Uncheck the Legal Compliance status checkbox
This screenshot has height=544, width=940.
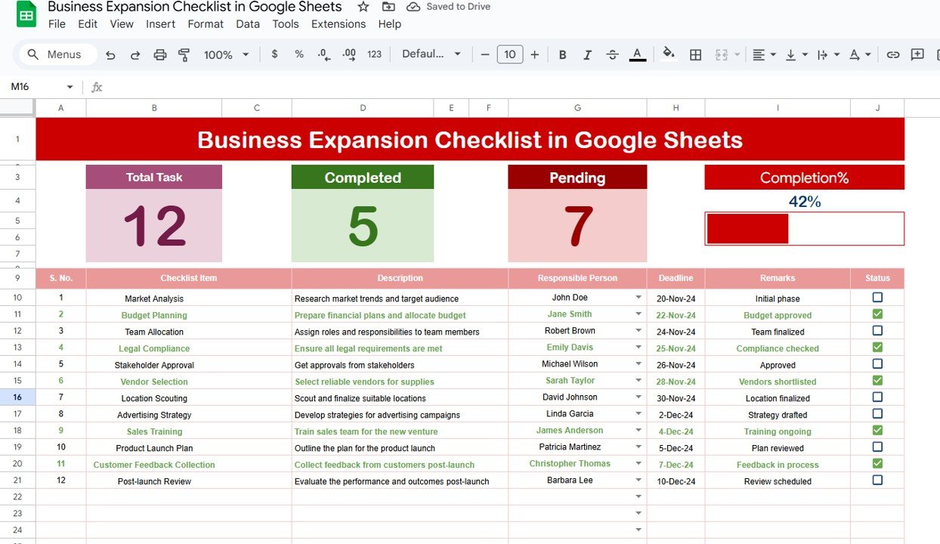coord(877,348)
